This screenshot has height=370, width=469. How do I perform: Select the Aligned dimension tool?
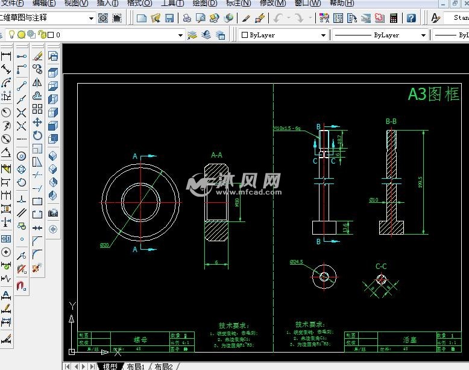[6, 69]
